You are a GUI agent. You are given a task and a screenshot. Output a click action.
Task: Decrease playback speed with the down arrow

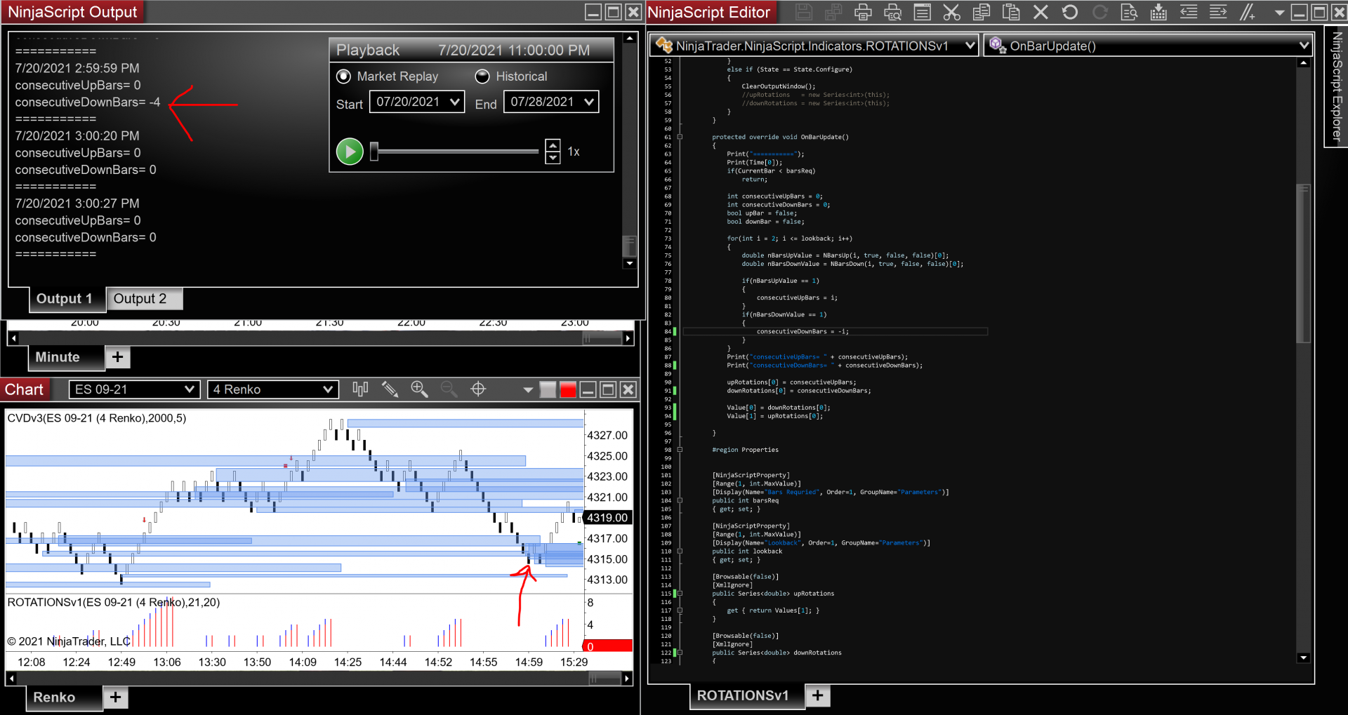click(x=553, y=158)
